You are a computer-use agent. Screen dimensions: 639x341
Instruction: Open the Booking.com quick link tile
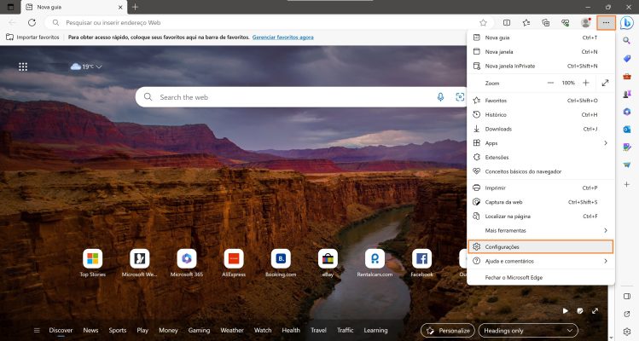click(x=281, y=258)
